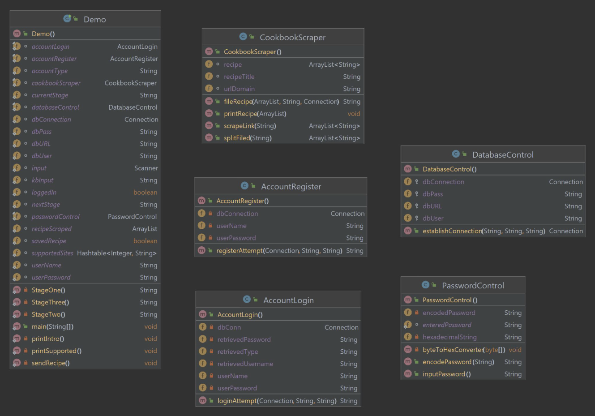Click the class icon beside PasswordControl title
The image size is (595, 416).
(425, 285)
